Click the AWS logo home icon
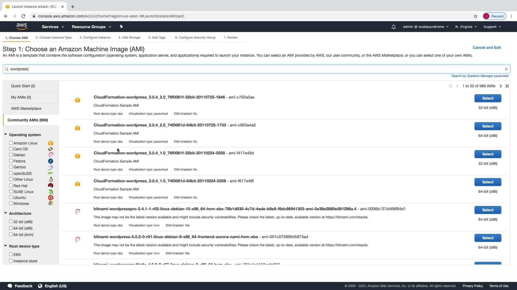Viewport: 517px width, 290px height. (x=22, y=26)
